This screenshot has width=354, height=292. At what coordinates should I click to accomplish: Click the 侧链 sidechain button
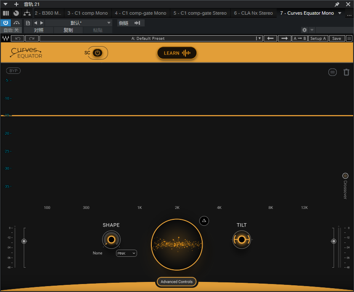124,23
